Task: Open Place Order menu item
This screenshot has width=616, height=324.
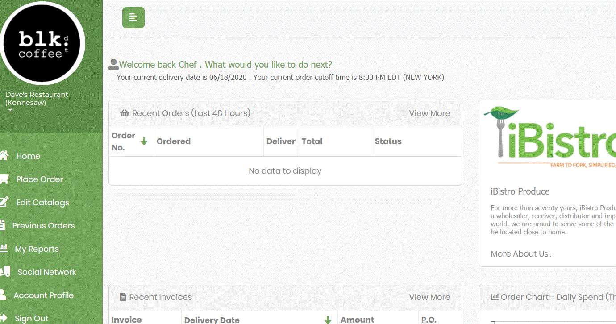Action: (39, 179)
